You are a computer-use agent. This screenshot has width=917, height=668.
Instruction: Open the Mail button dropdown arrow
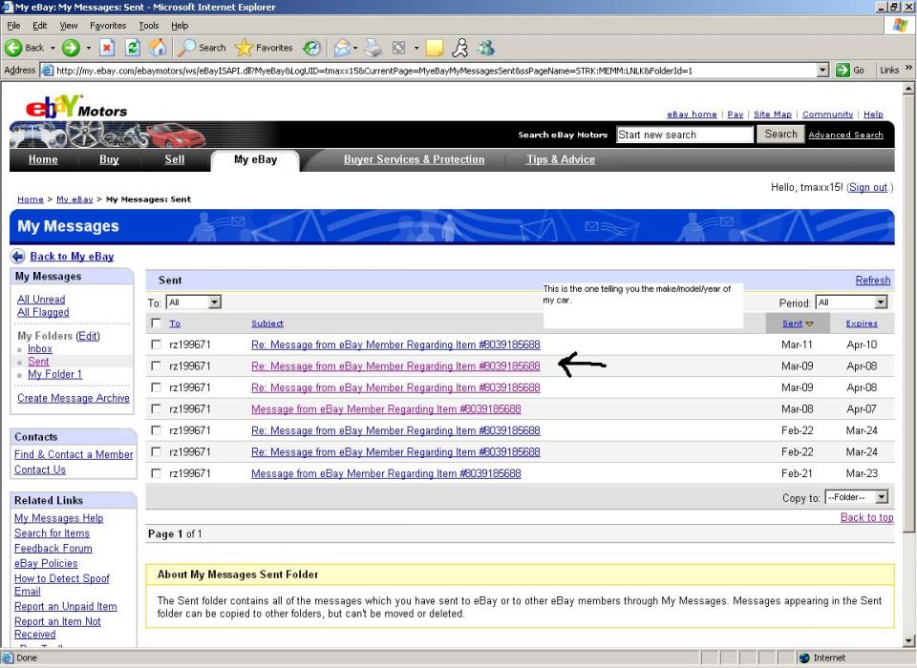point(355,48)
